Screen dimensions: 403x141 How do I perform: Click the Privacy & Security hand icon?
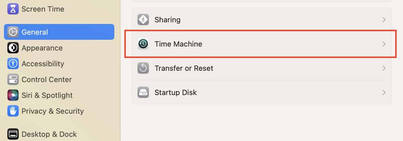point(13,111)
